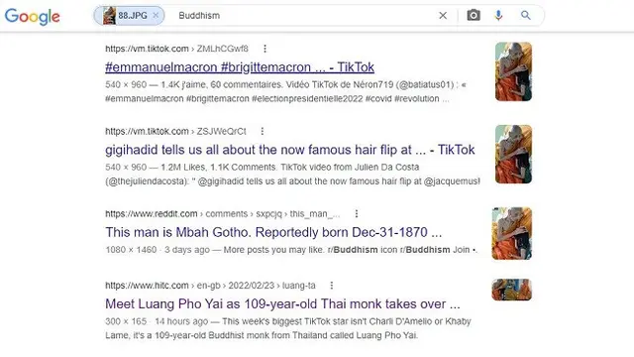Open search by image camera icon
This screenshot has height=357, width=634.
coord(474,16)
